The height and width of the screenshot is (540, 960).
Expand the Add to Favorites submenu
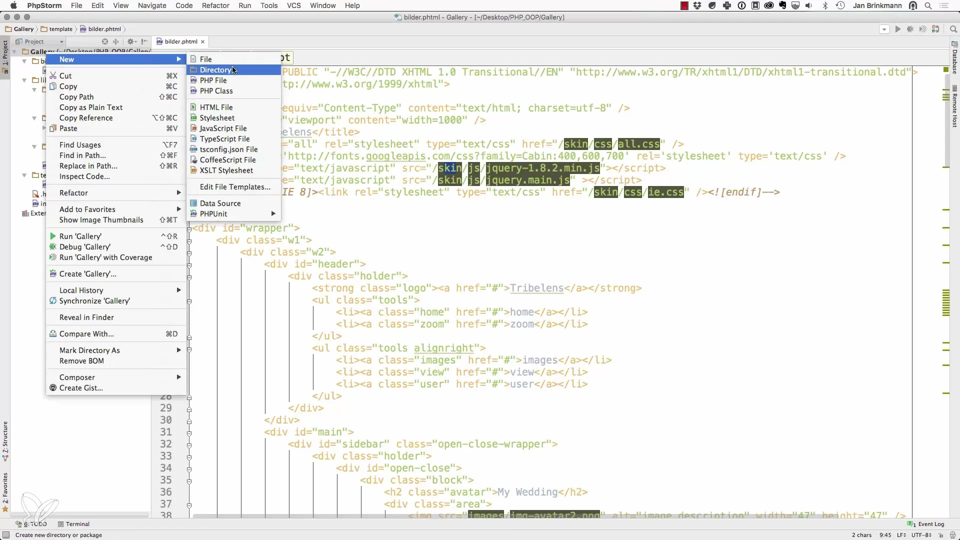tap(116, 209)
